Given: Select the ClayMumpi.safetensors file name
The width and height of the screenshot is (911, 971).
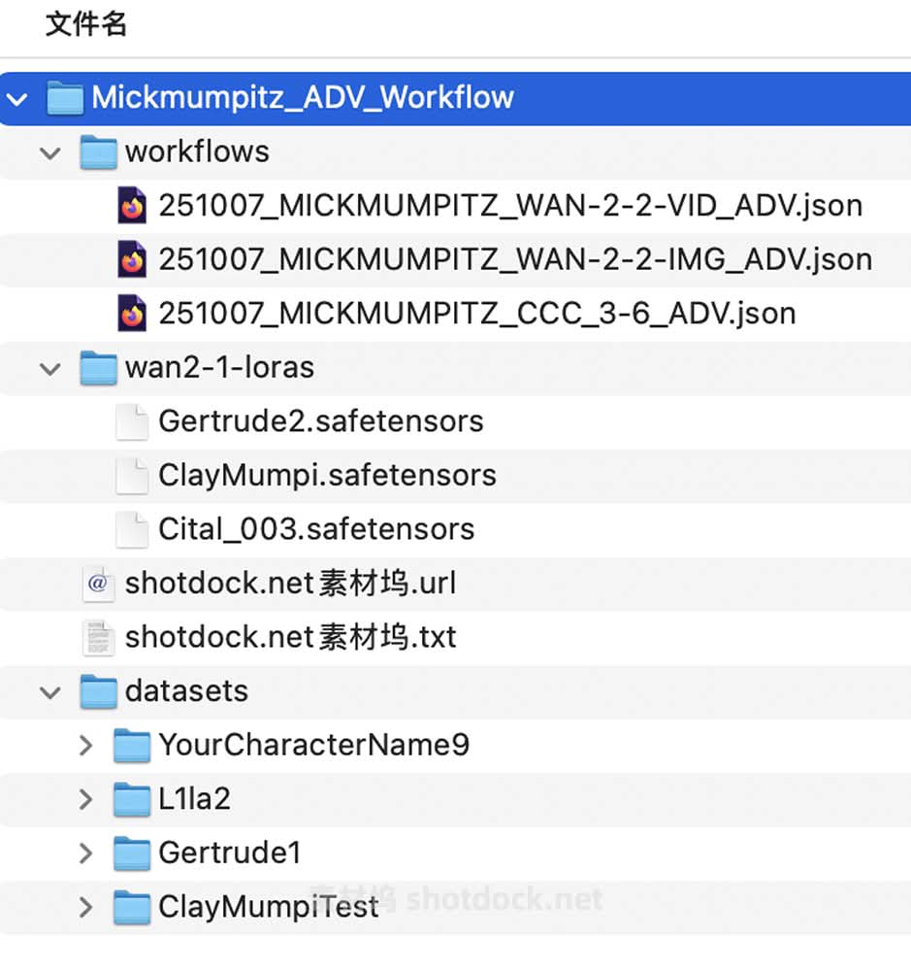Looking at the screenshot, I should click(x=327, y=475).
